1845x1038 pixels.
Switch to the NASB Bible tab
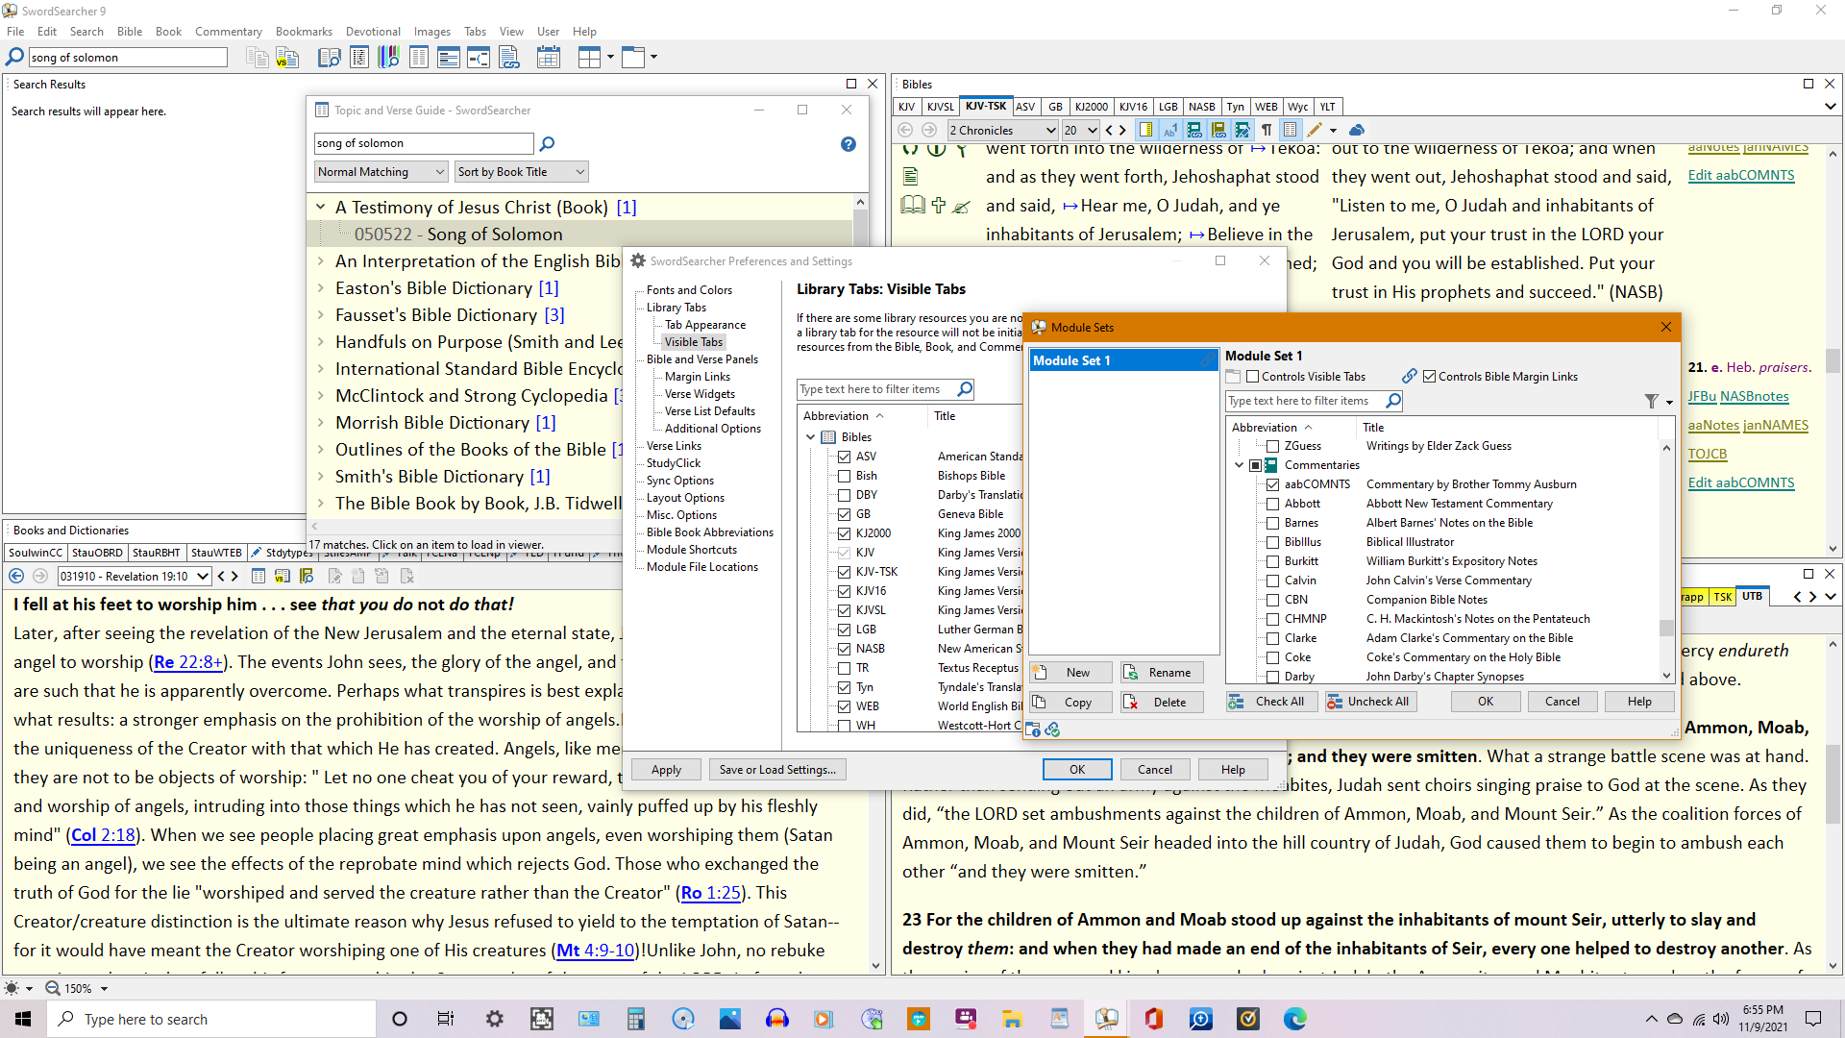pyautogui.click(x=1201, y=107)
